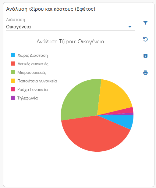Toggle Λευκές συσκευές legend entry
Viewport: 156px width, 188px height.
[x=30, y=64]
